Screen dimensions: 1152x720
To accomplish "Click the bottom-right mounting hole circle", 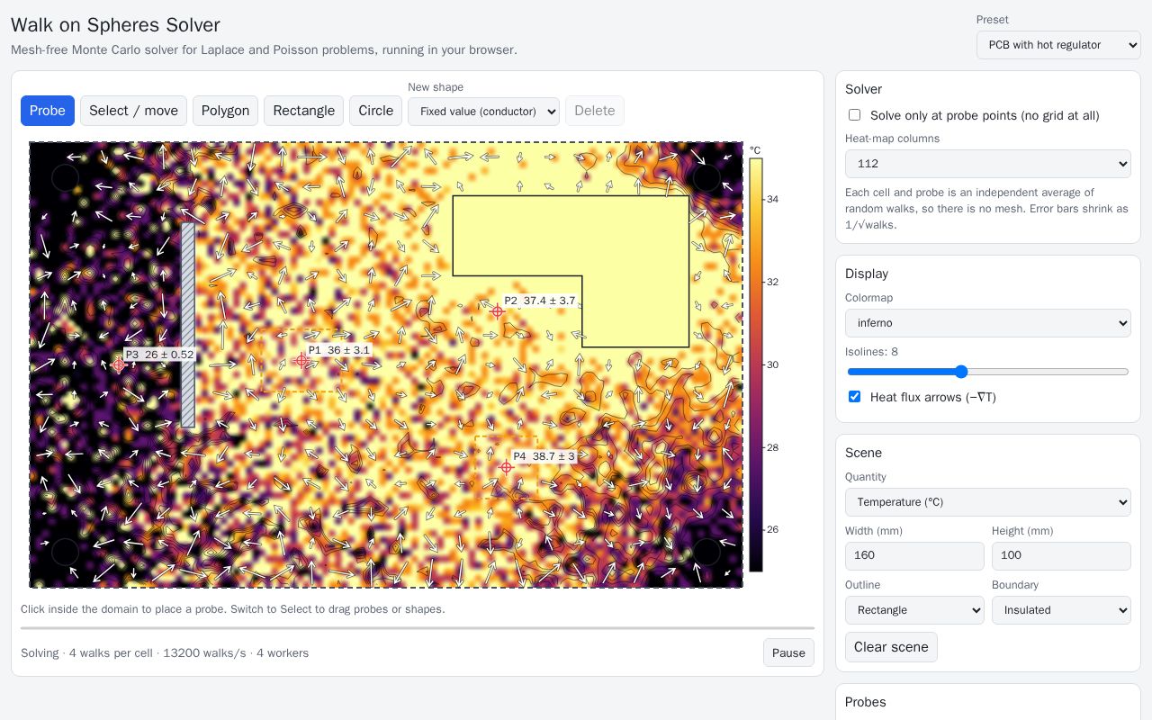I will 706,552.
